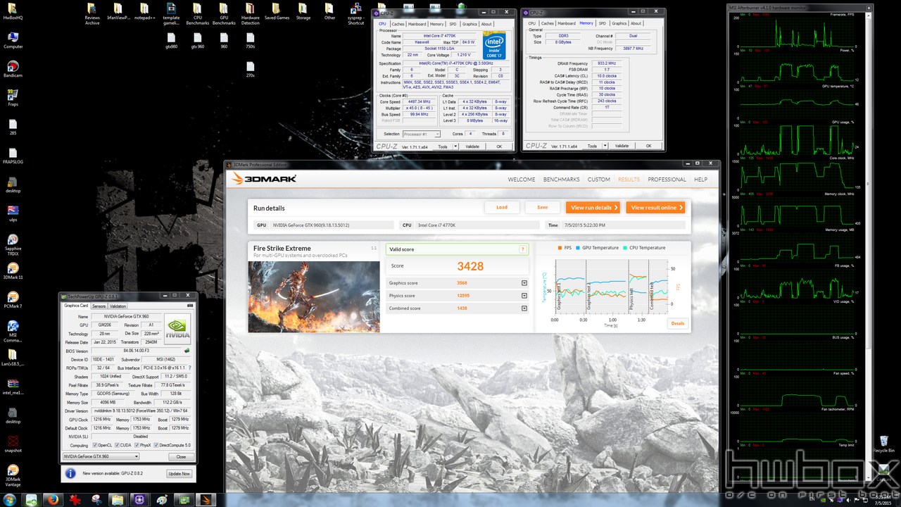Toggle the CUDA checkbox in GPU-Z
Viewport: 901px width, 507px height.
tap(117, 445)
